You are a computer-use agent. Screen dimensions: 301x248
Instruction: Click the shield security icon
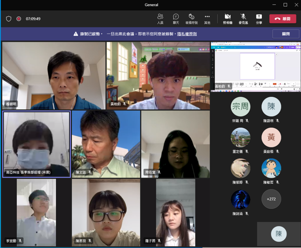(x=9, y=19)
